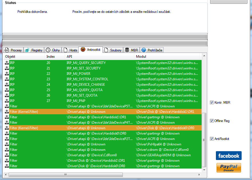
Task: Select the Antirootkit tab
Action: coord(91,50)
